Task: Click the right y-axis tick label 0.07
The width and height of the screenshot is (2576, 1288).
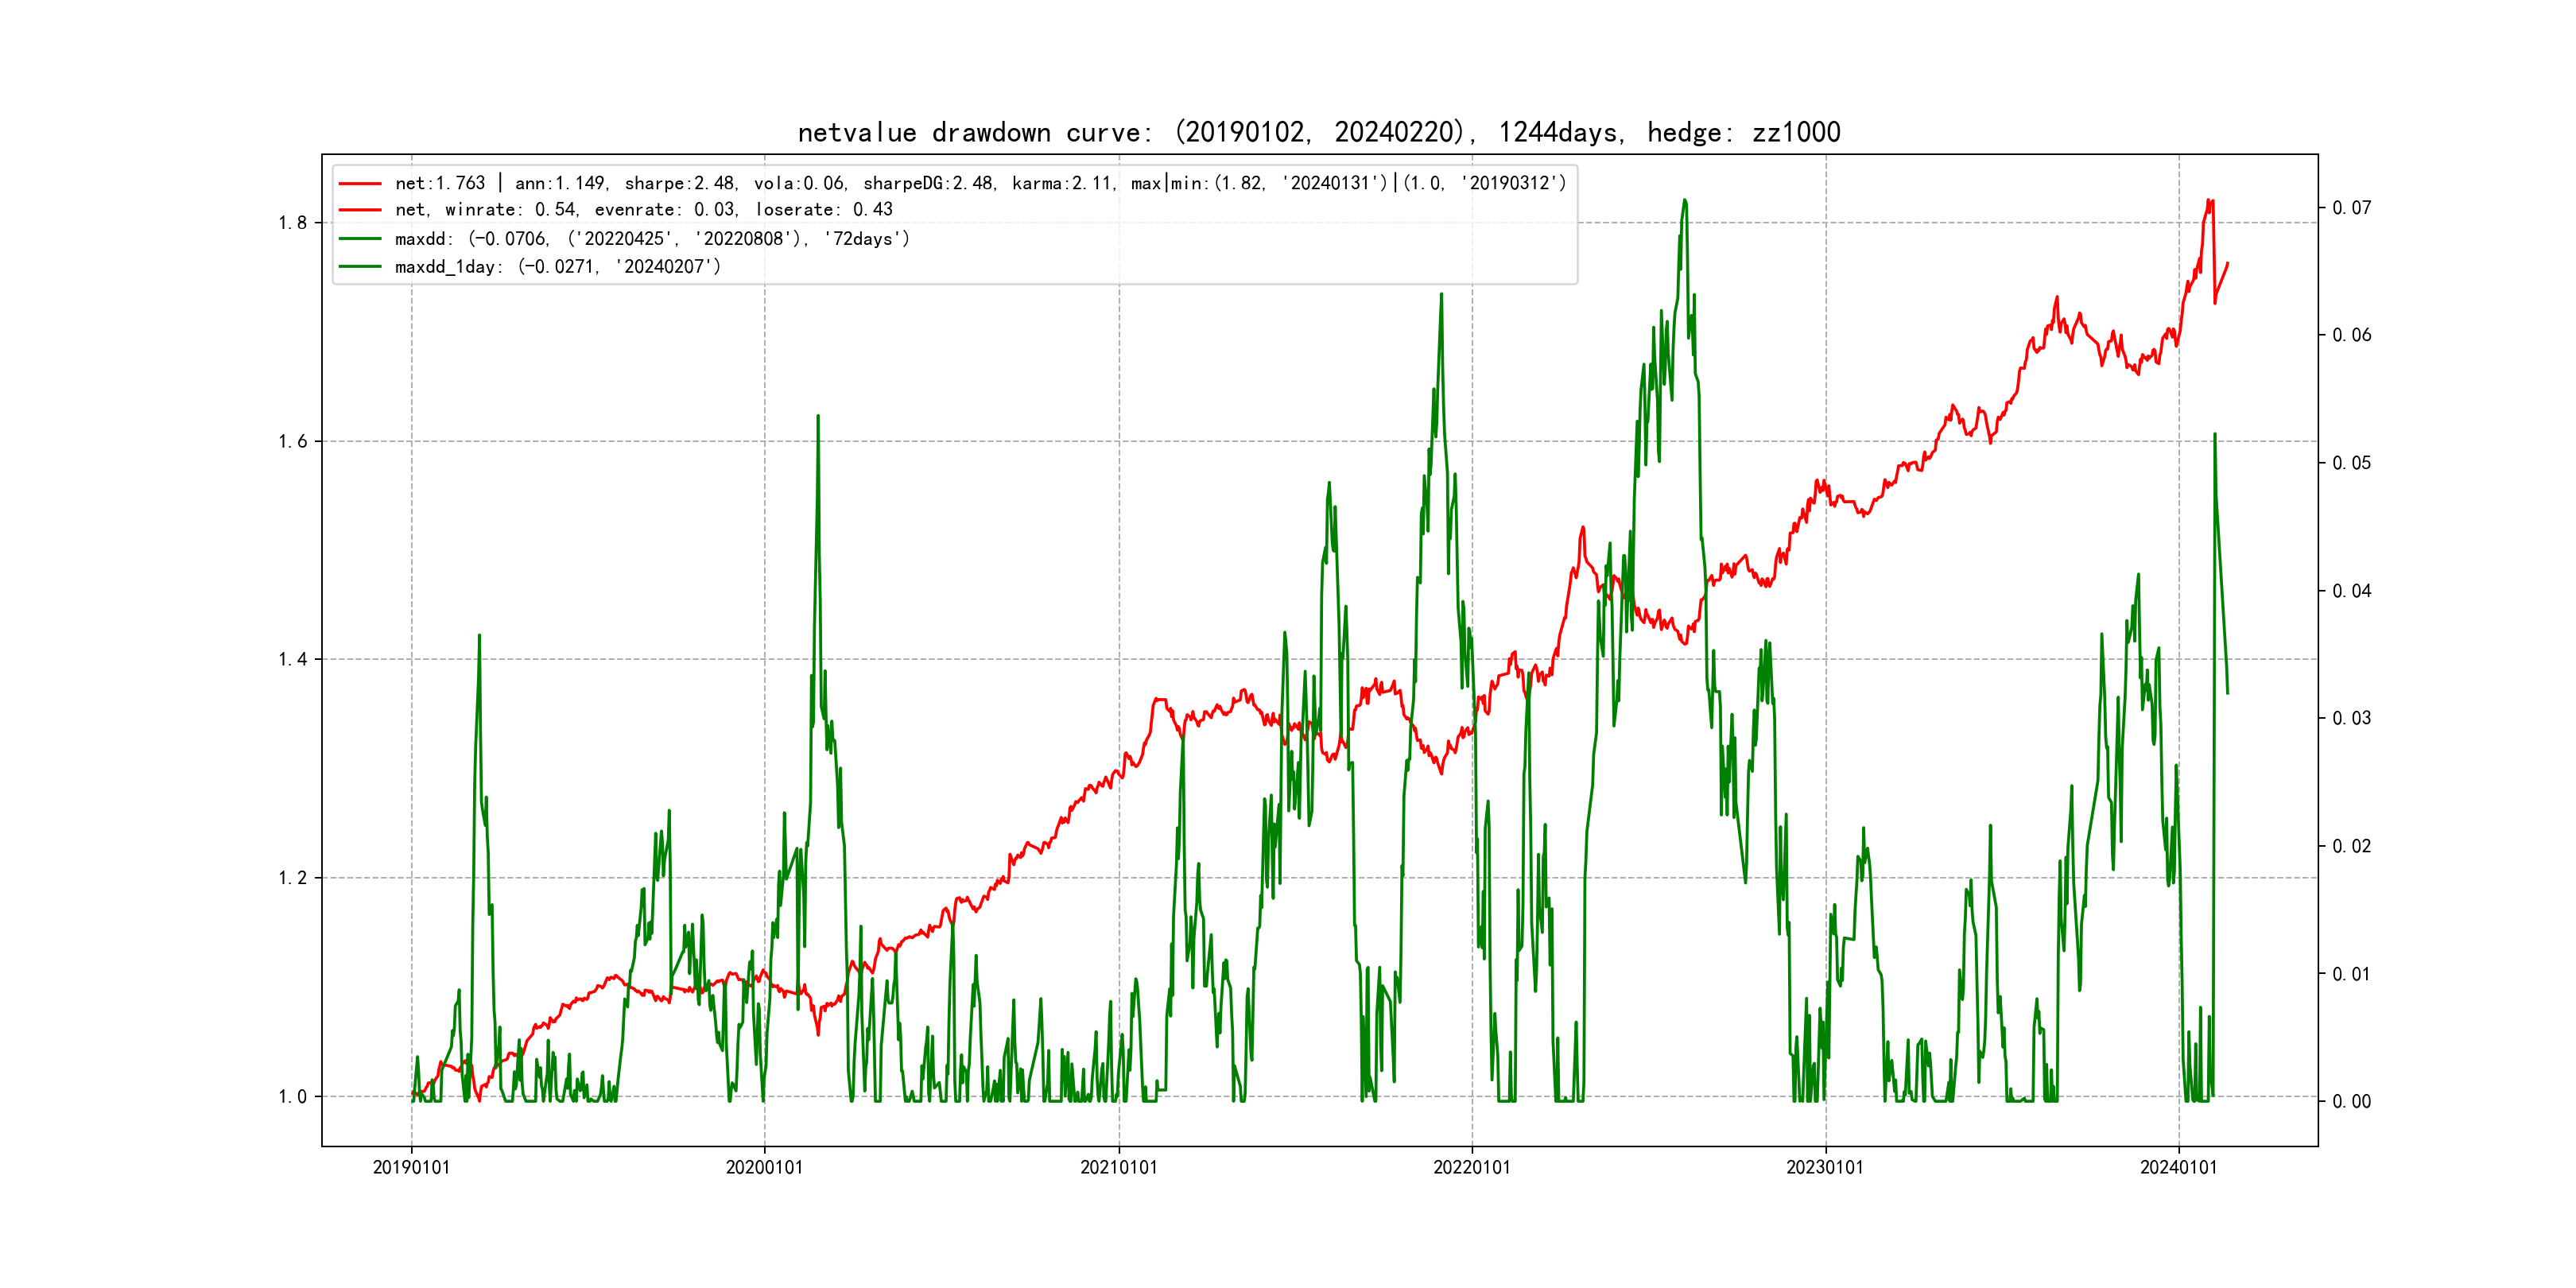Action: click(2351, 208)
